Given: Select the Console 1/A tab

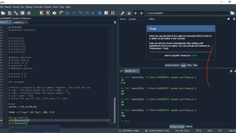Looking at the screenshot, I should coord(132,71).
